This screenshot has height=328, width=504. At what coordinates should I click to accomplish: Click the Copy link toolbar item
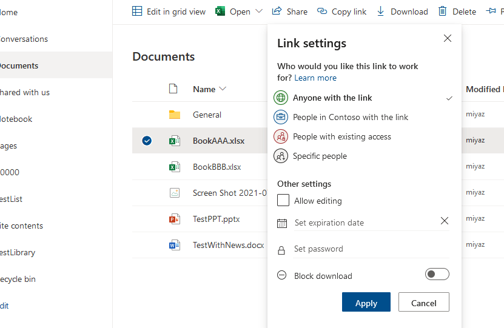[341, 12]
